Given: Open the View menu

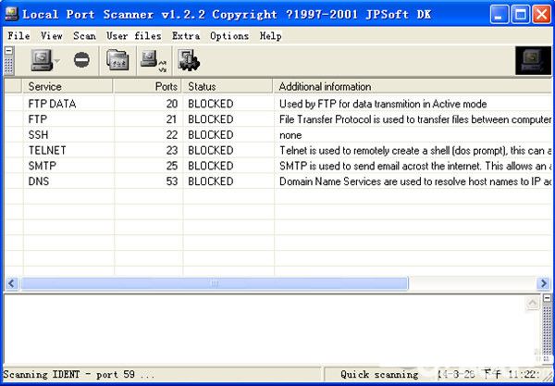Looking at the screenshot, I should [x=51, y=36].
